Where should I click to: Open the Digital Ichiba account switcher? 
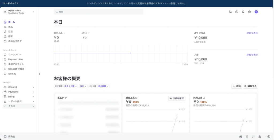[19, 12]
